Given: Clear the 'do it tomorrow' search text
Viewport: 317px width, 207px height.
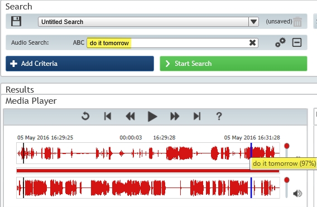Looking at the screenshot, I should [x=252, y=43].
